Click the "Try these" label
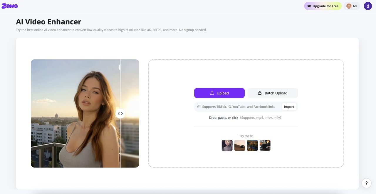376x194 pixels. pyautogui.click(x=246, y=136)
